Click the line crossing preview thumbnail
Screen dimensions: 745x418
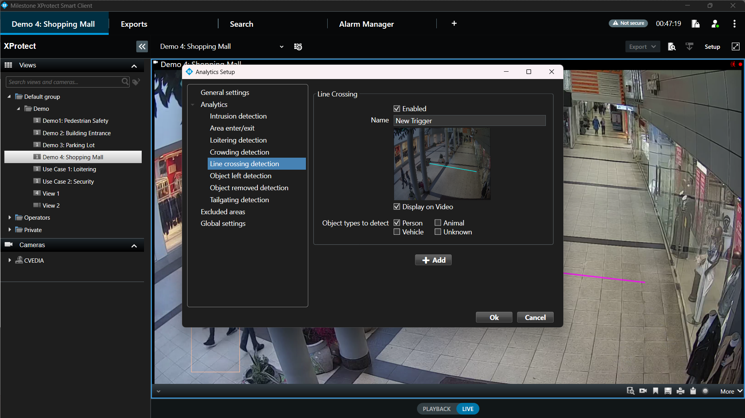tap(442, 164)
